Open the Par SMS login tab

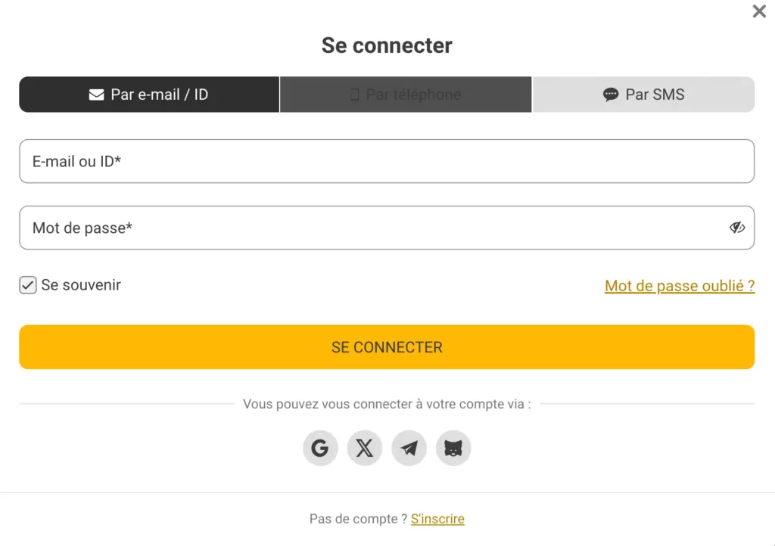[x=644, y=94]
